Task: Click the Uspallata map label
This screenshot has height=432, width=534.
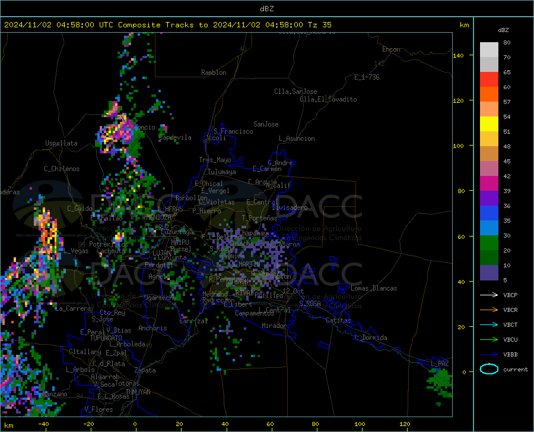Action: tap(61, 143)
